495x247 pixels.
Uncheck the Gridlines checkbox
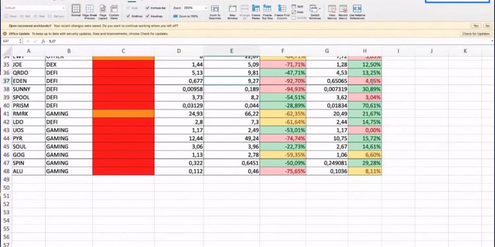(135, 16)
